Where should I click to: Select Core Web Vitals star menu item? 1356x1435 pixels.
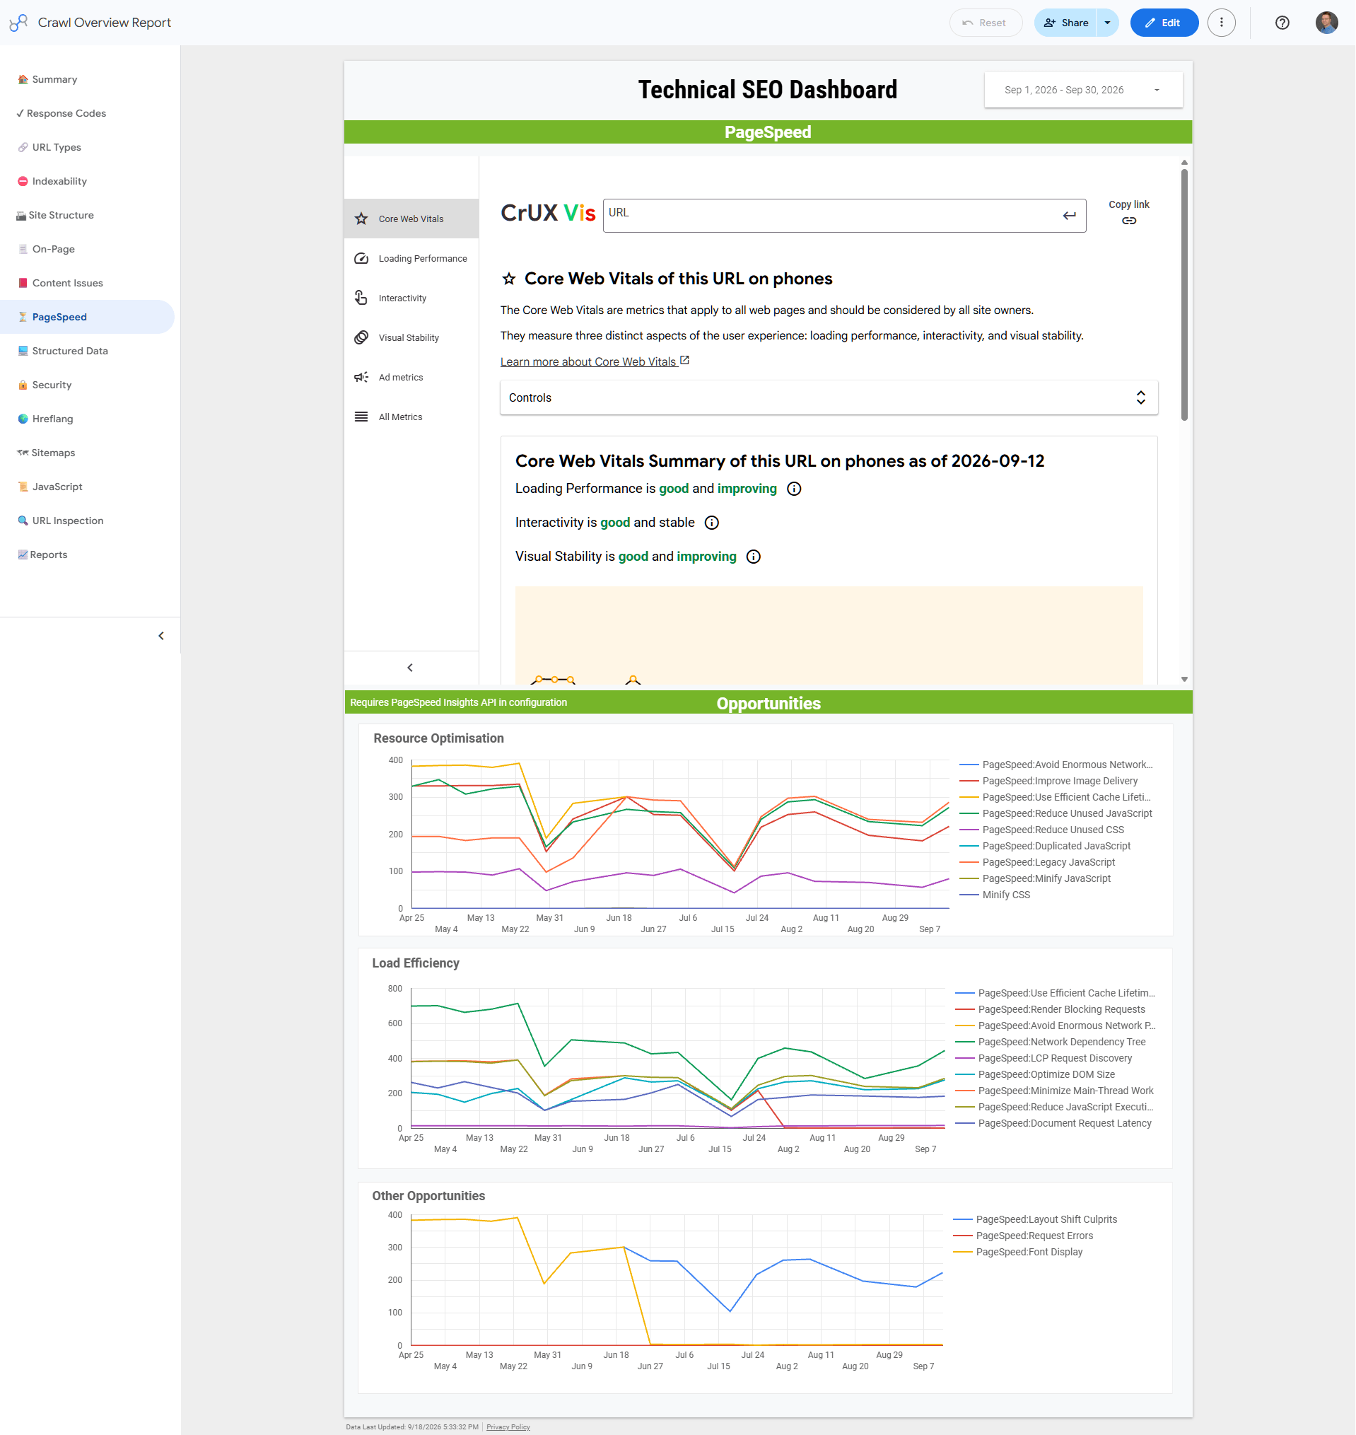[411, 219]
